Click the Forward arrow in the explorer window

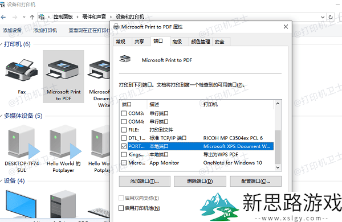pos(15,17)
